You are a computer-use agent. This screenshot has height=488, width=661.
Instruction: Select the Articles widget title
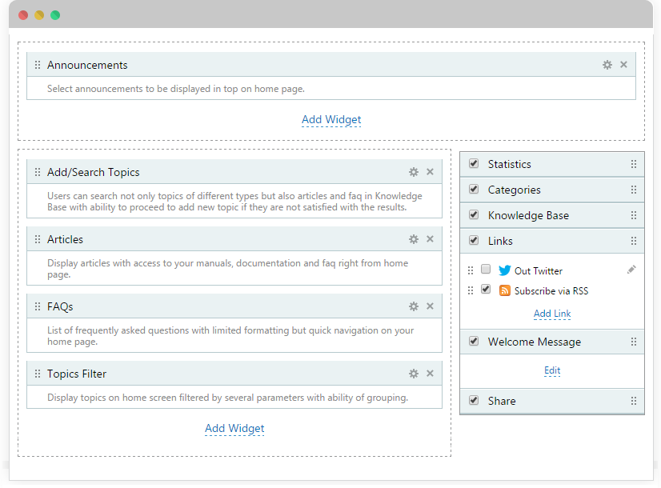[x=65, y=240]
